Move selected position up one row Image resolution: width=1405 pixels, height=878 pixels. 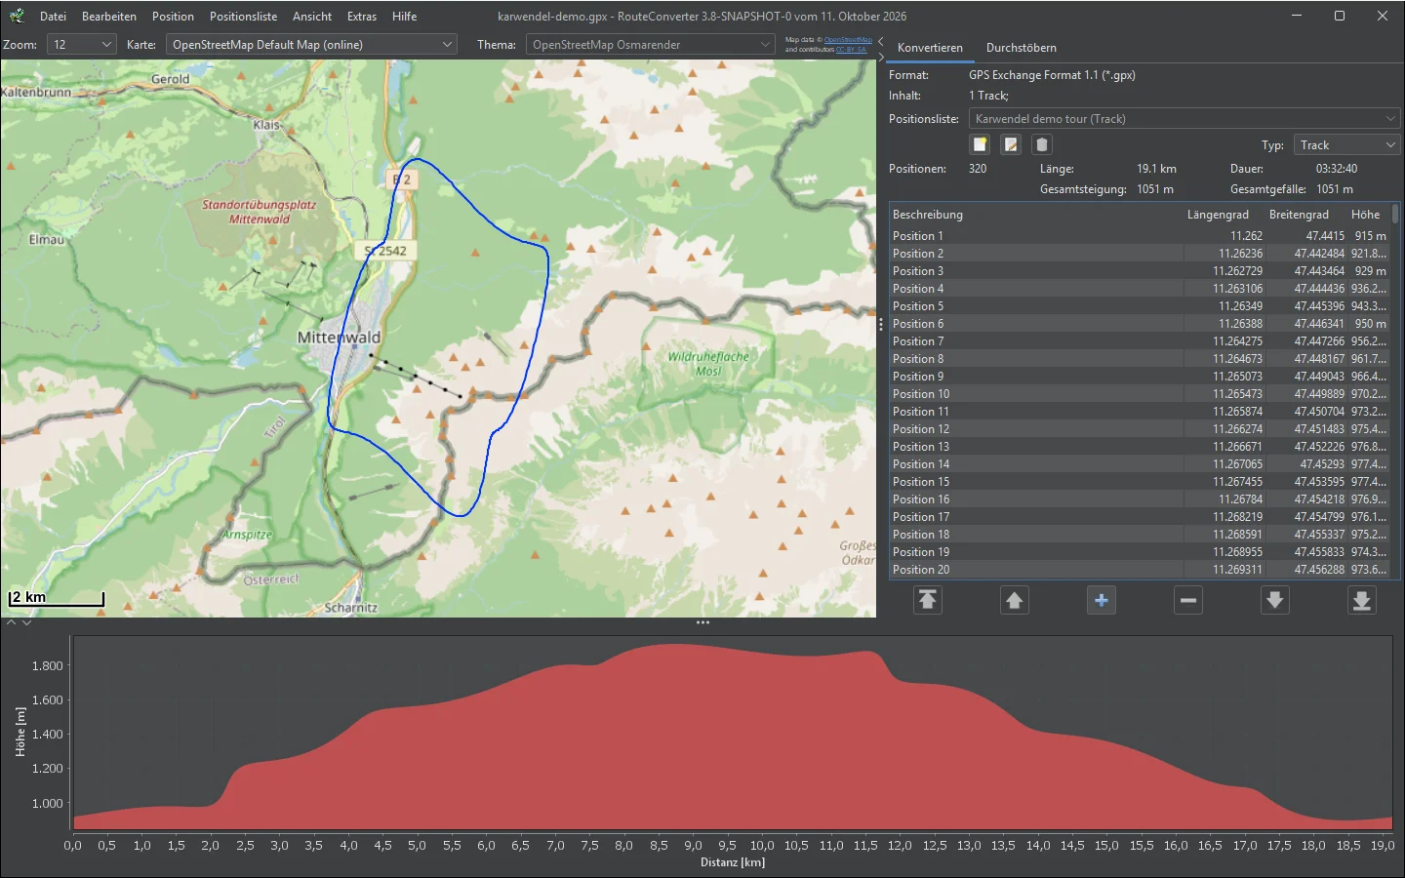pos(1015,600)
